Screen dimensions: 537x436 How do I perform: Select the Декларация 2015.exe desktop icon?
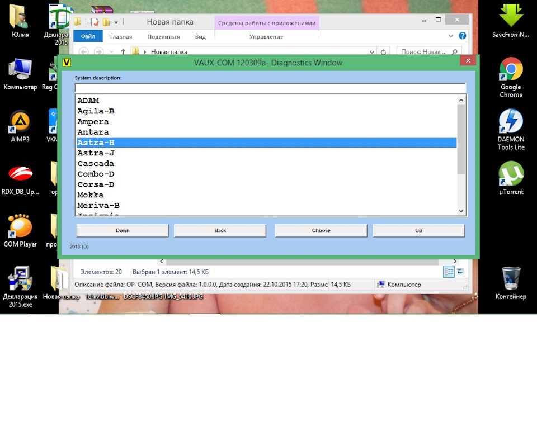20,286
